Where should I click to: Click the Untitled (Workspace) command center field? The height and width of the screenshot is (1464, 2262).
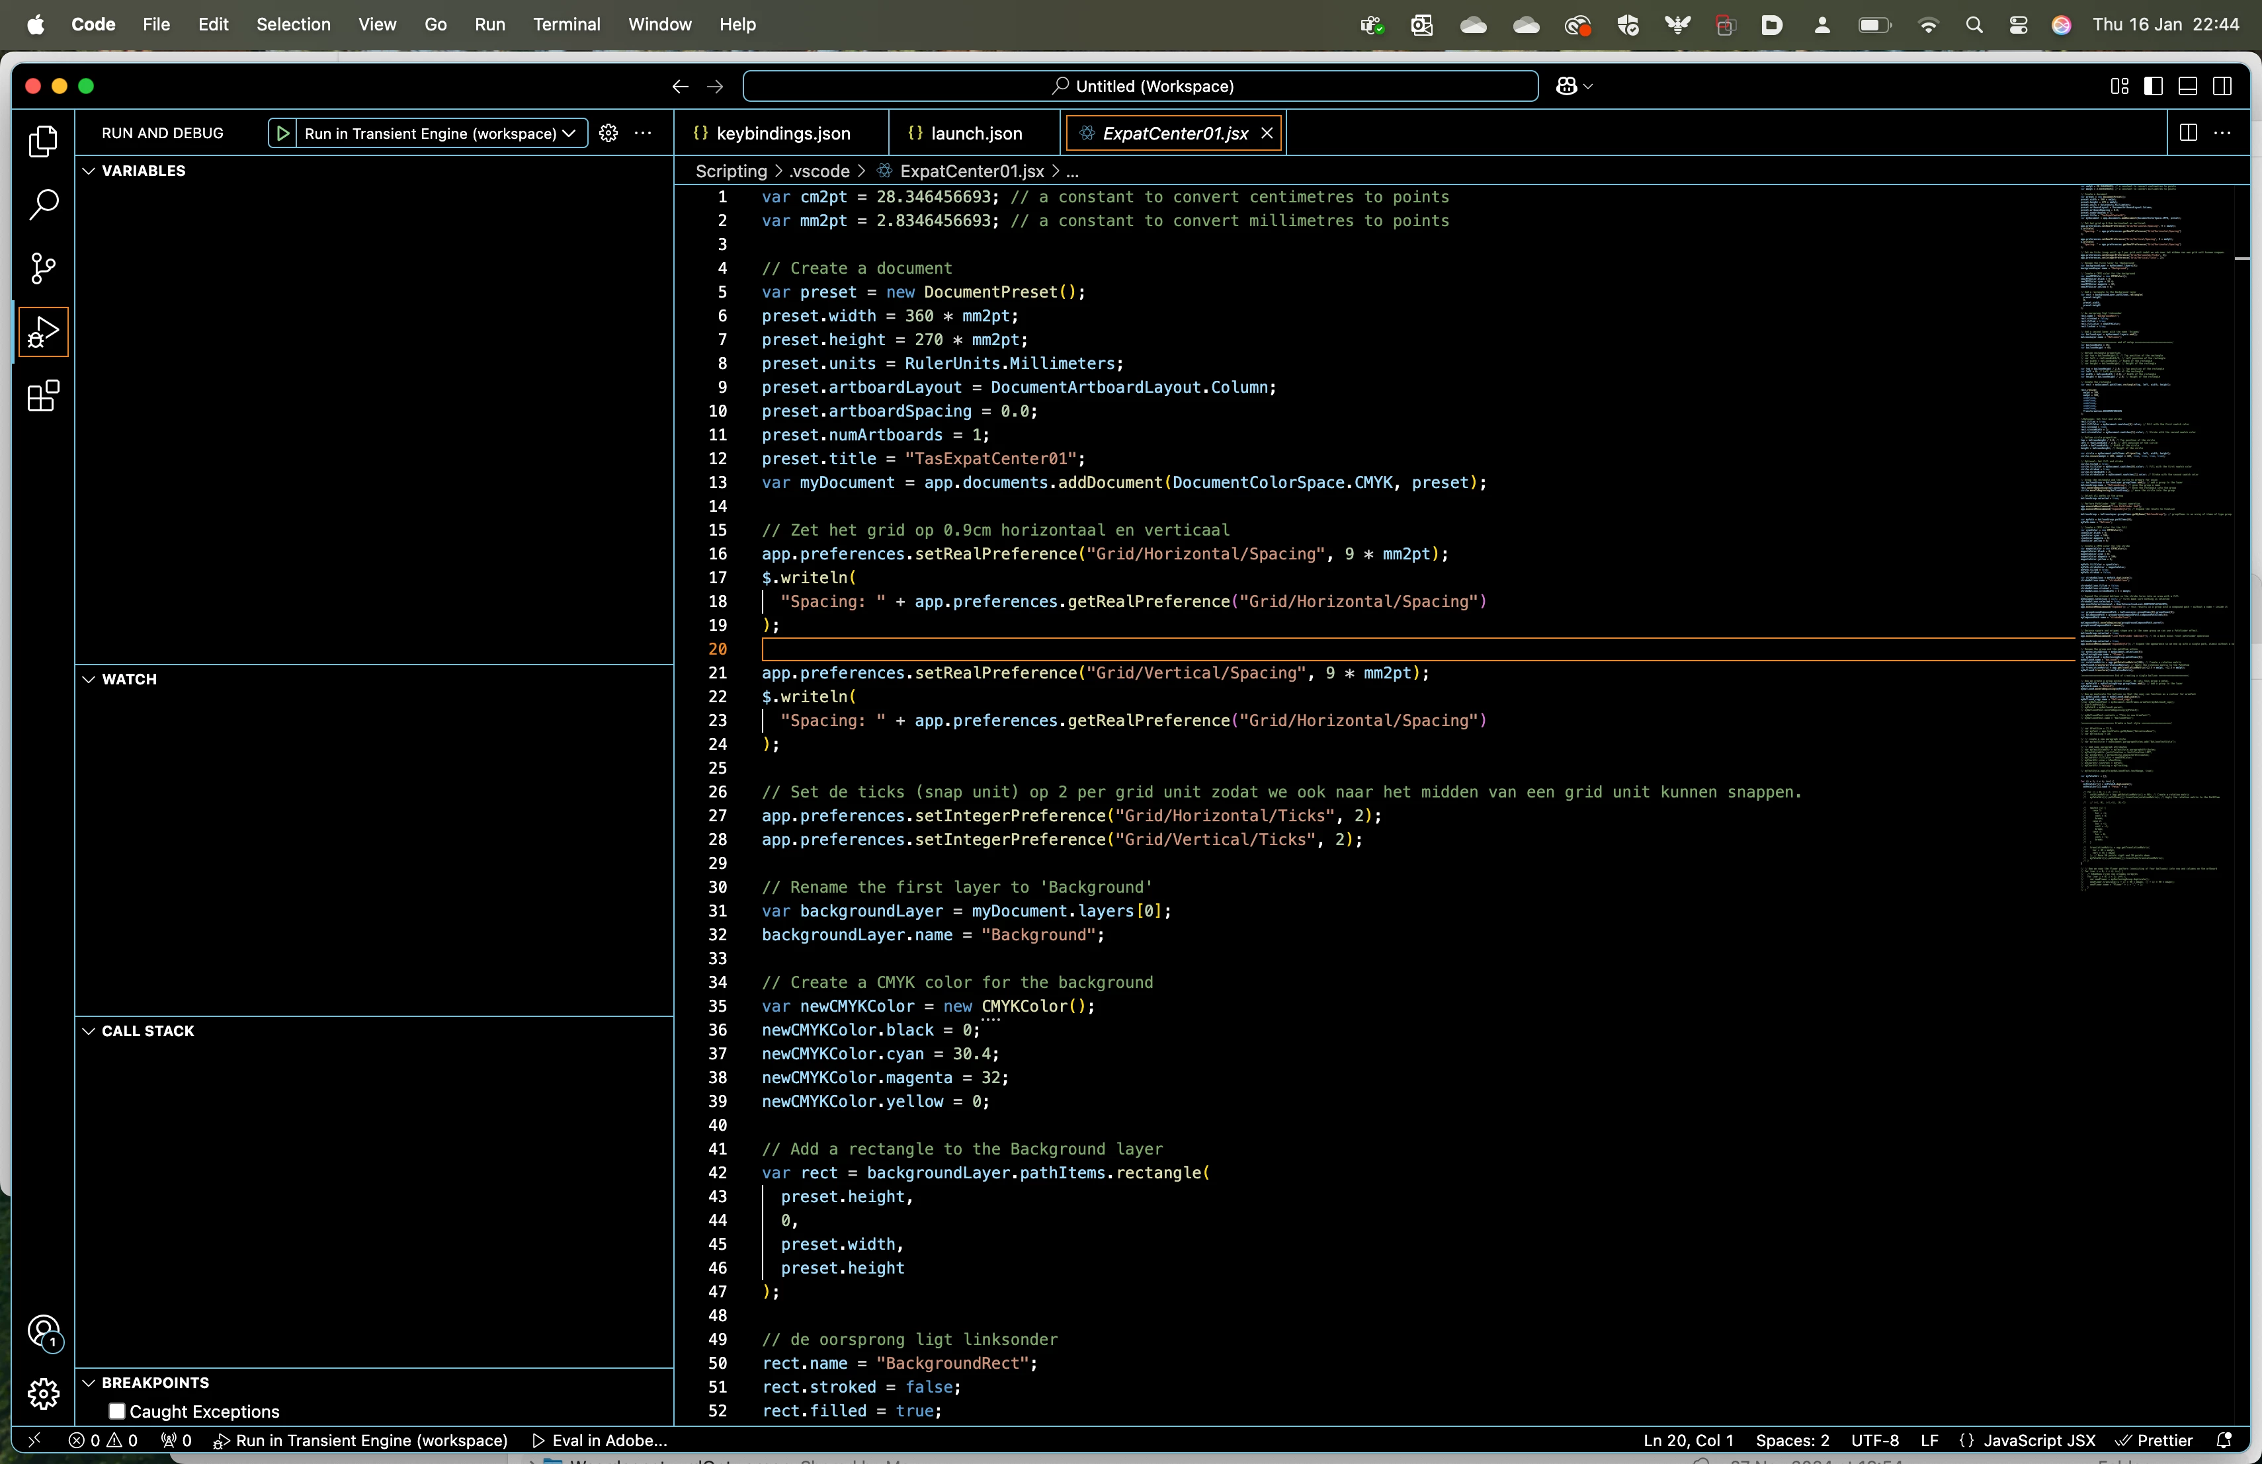[1140, 87]
